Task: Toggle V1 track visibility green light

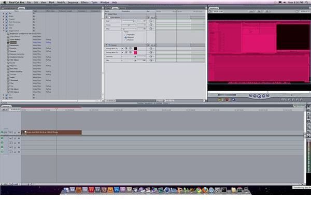Action: point(2,133)
